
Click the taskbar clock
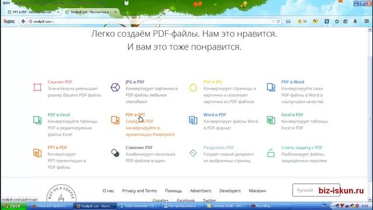pos(365,206)
